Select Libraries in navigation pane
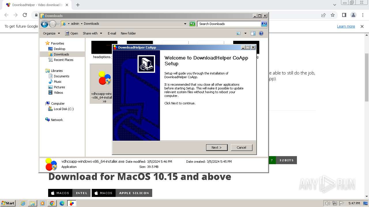 pos(57,71)
